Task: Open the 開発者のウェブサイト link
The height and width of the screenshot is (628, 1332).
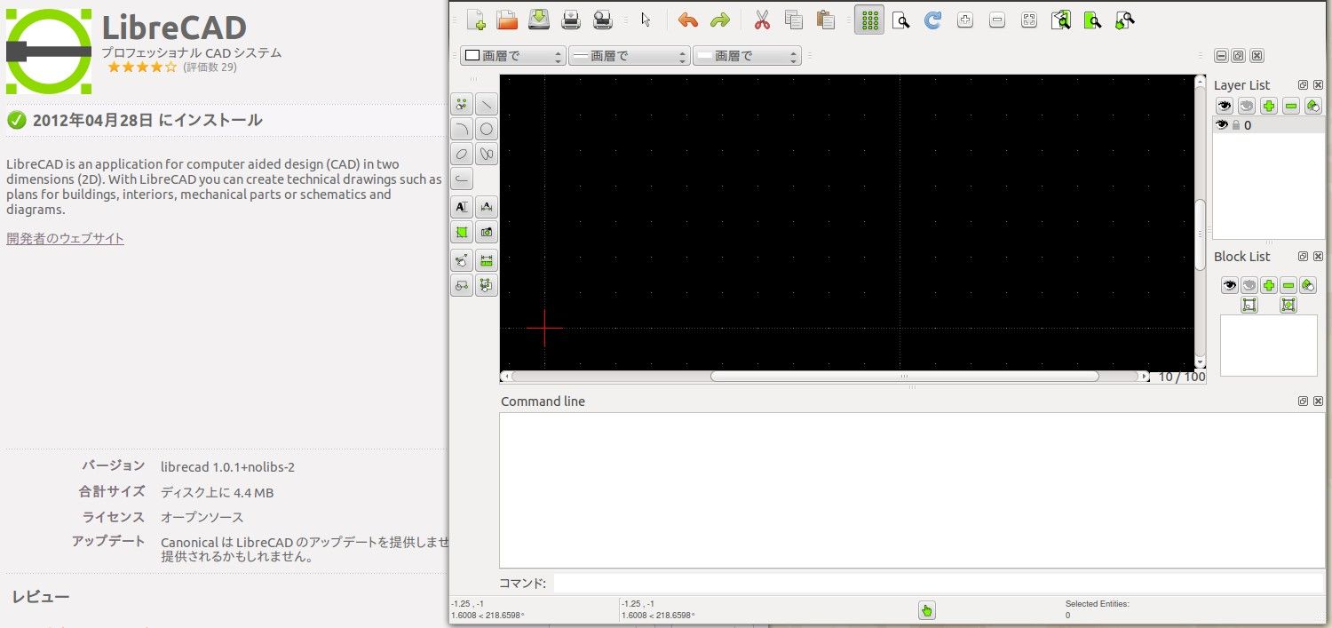Action: coord(65,238)
